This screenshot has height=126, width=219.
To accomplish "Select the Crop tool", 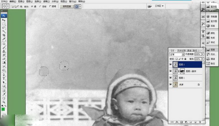I will point(4,35).
